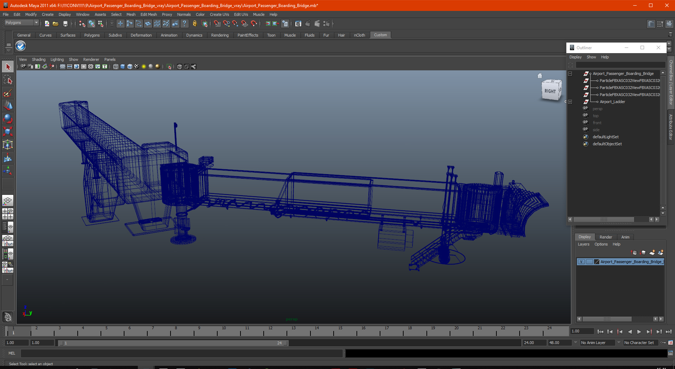Image resolution: width=675 pixels, height=369 pixels.
Task: Render the current frame with the clapperboard icon
Action: 308,24
